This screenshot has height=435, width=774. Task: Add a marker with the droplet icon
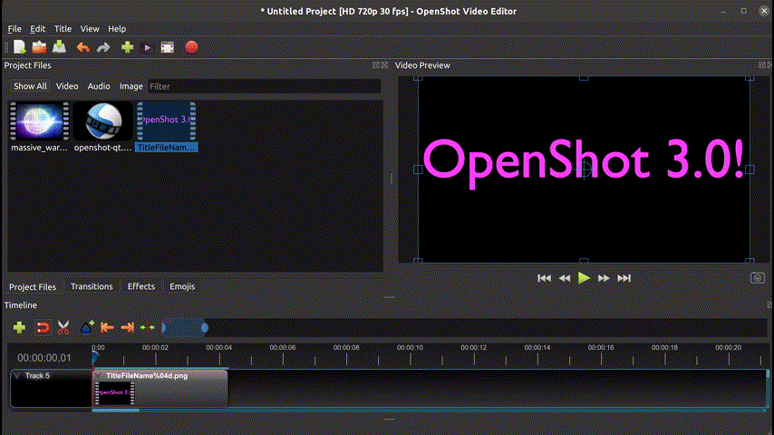87,327
